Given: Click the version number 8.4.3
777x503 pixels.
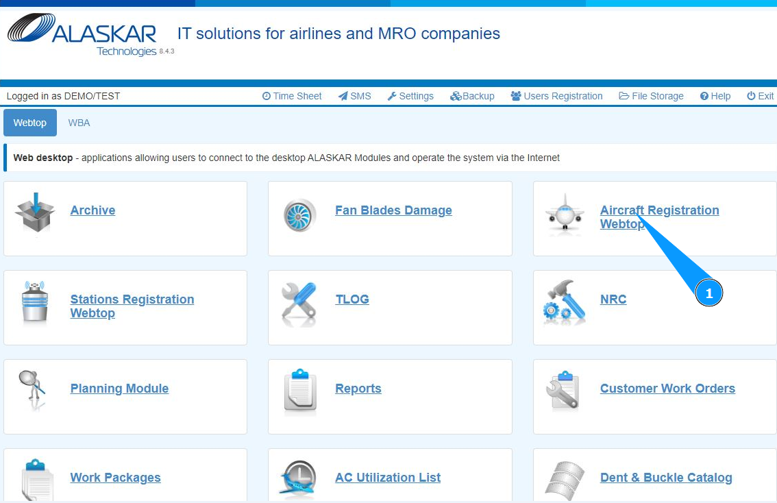Looking at the screenshot, I should (166, 51).
